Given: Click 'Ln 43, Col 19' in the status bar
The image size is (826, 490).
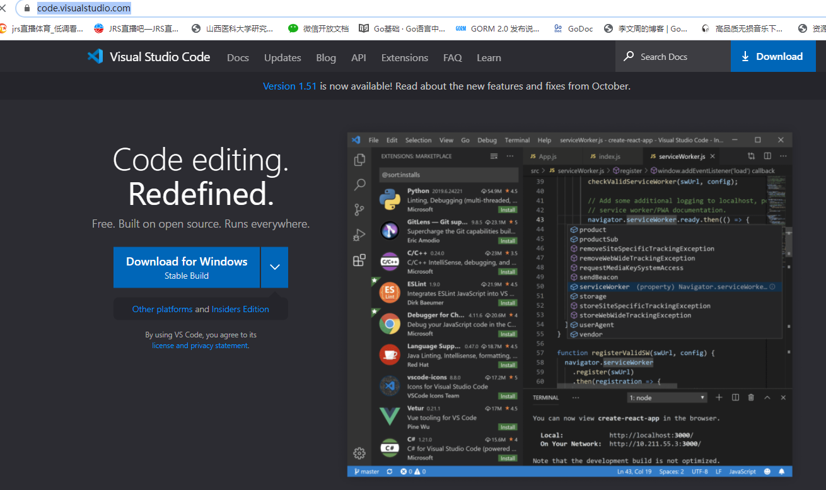Looking at the screenshot, I should click(x=634, y=472).
